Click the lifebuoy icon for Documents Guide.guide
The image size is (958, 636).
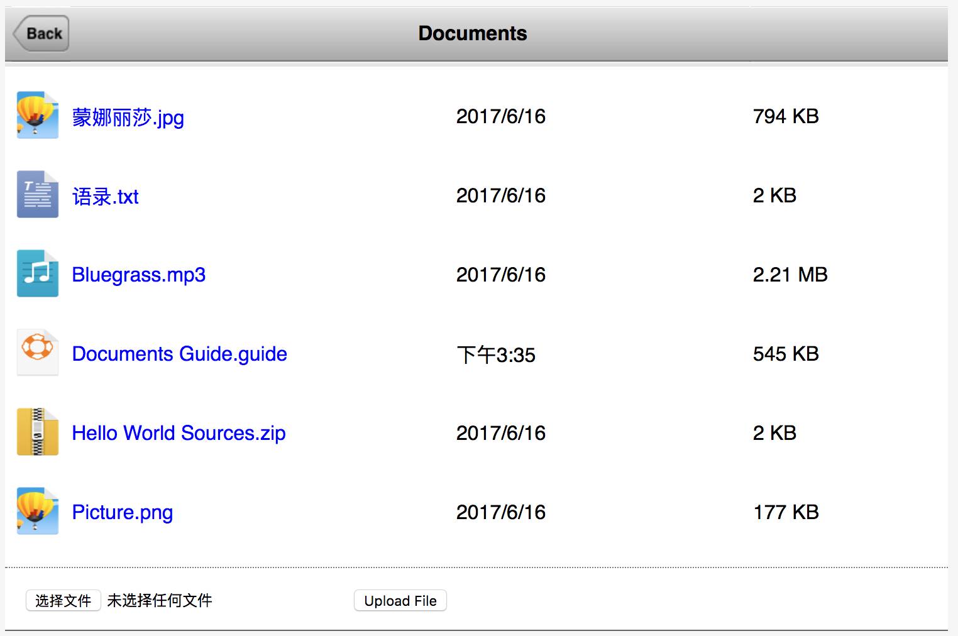pos(37,352)
